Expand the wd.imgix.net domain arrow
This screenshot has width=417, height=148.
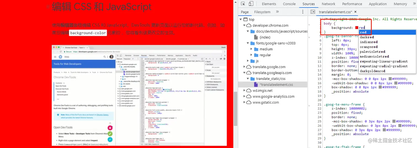pyautogui.click(x=244, y=90)
